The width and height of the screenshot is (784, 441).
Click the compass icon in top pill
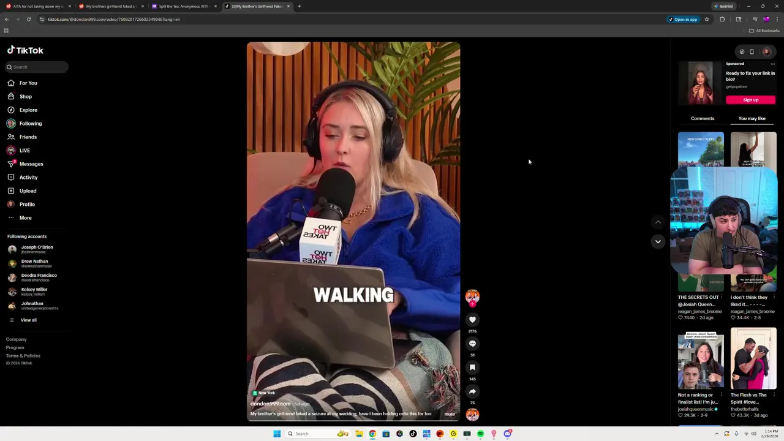(x=742, y=51)
